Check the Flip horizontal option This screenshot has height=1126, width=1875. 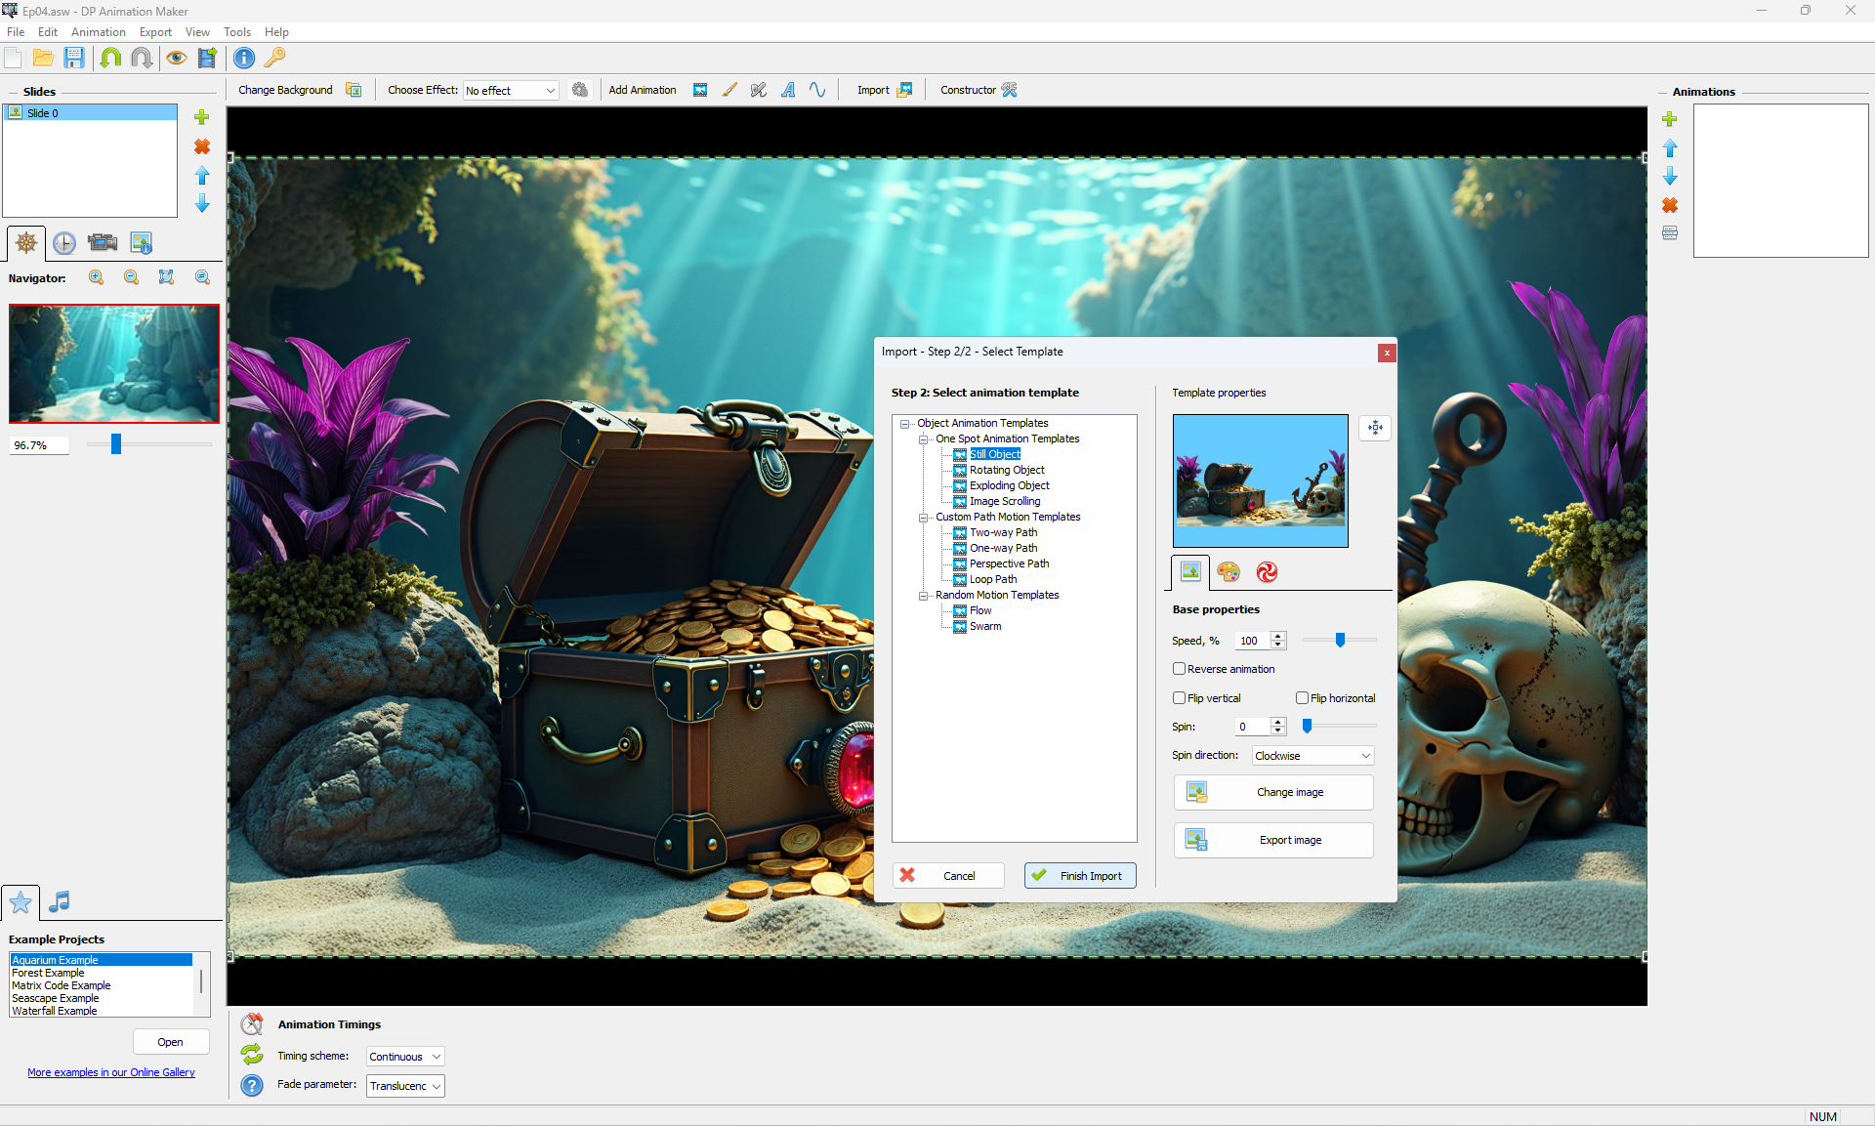1303,698
